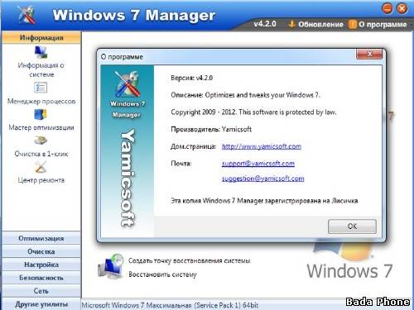The image size is (414, 310).
Task: Close the О программе dialog
Action: 369,54
